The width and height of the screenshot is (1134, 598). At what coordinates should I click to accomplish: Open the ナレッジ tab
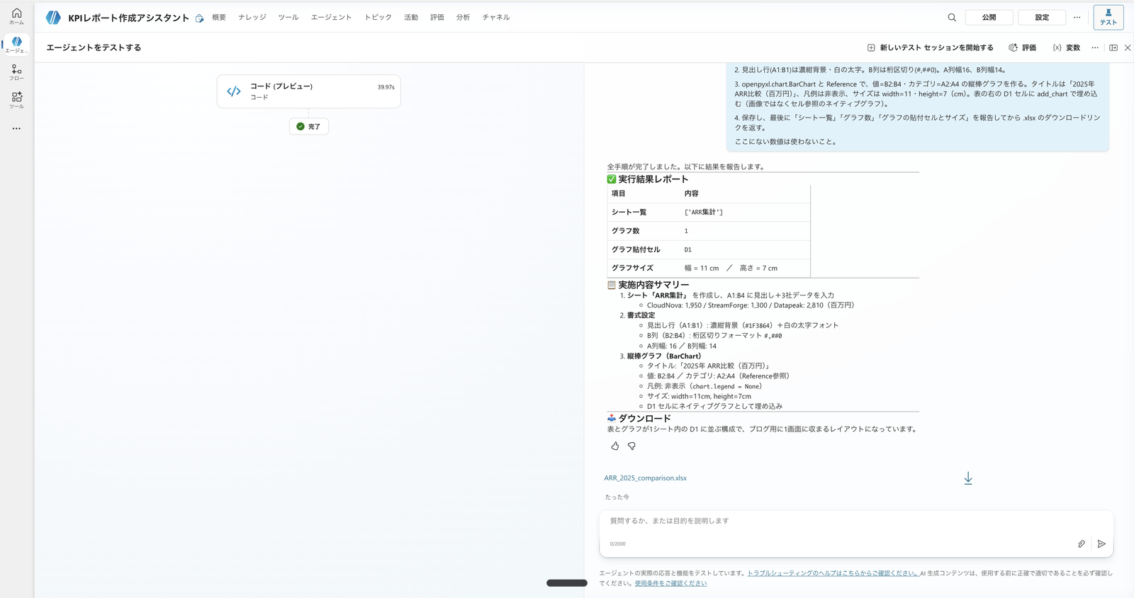pyautogui.click(x=252, y=17)
